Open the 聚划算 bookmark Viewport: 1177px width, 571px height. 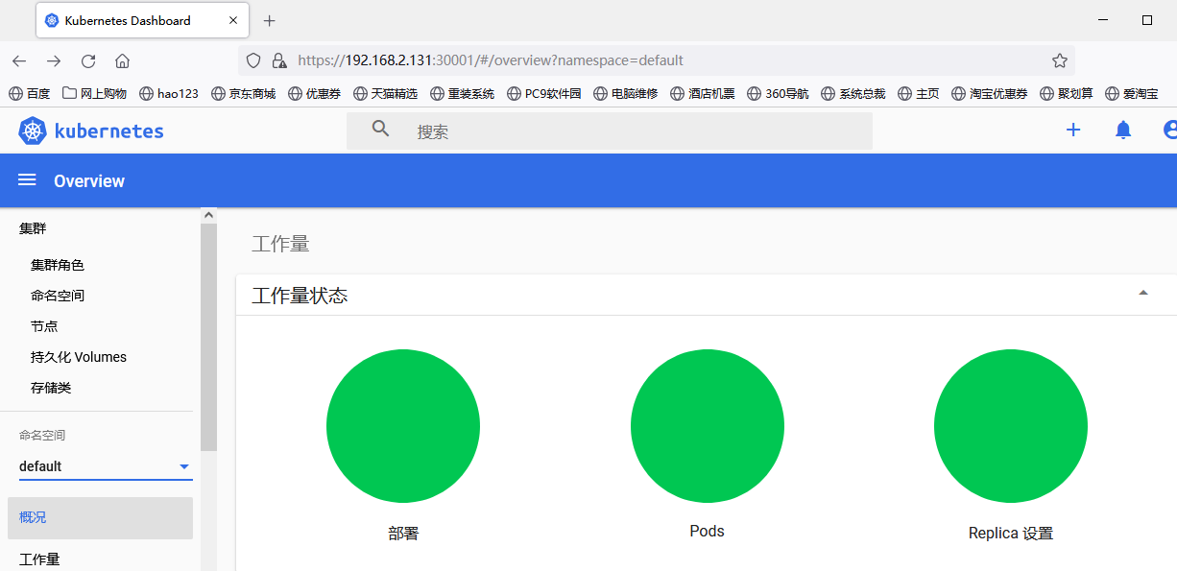click(x=1067, y=93)
